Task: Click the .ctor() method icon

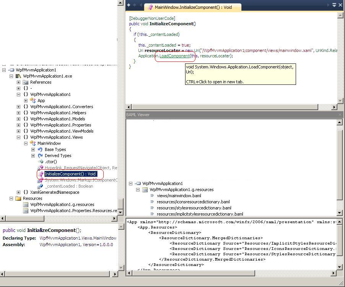Action: click(x=41, y=162)
